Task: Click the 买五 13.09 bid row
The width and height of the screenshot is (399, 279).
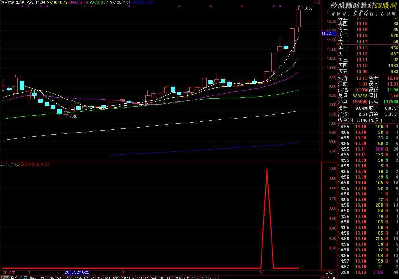Action: [368, 72]
